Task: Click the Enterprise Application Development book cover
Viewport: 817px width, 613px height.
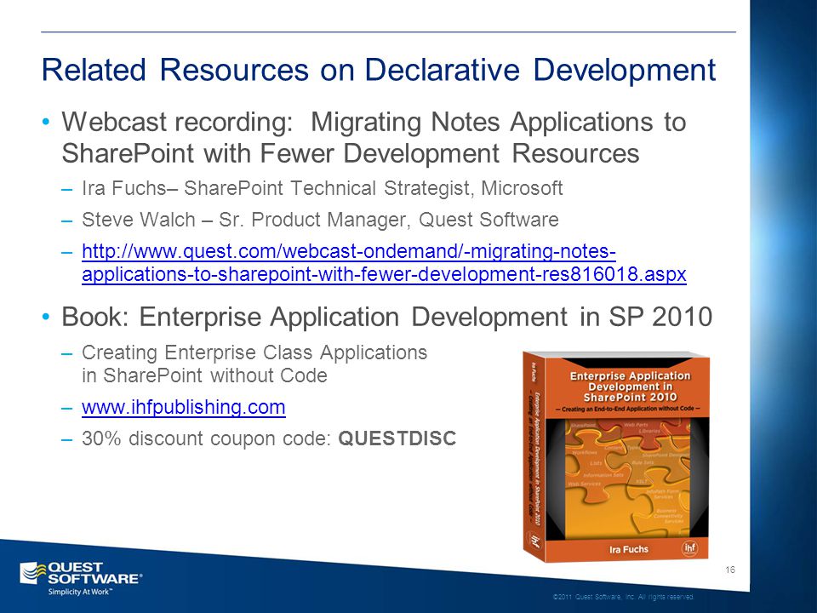Action: click(x=616, y=456)
